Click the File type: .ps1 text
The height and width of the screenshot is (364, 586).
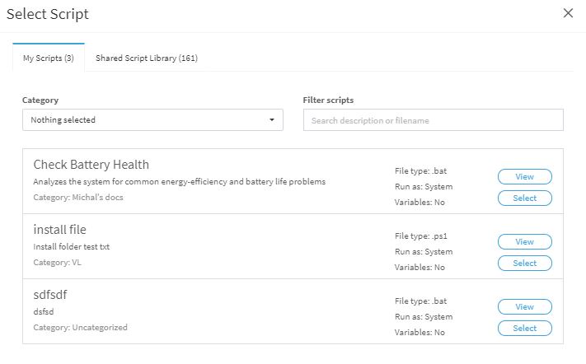421,236
